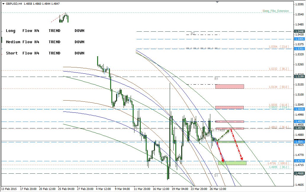This screenshot has height=192, width=306.
Task: Click the 16 Mar 12:00 time label
Action: (x=161, y=189)
